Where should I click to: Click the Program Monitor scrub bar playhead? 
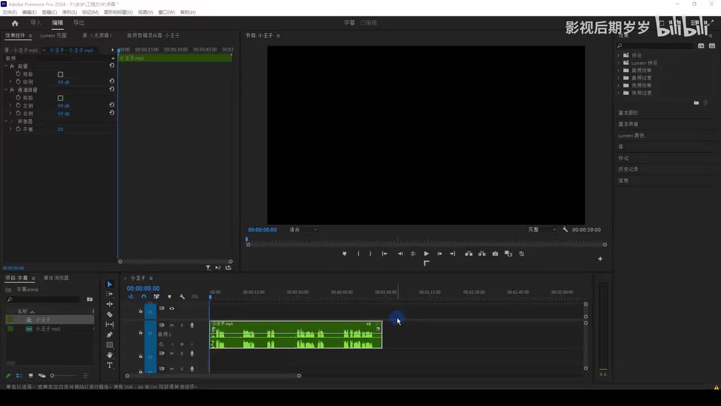tap(247, 239)
